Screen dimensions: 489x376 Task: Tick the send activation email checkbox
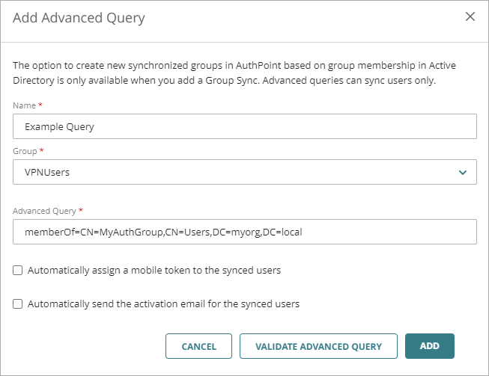pos(18,304)
